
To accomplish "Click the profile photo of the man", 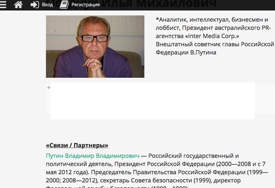I will click(x=95, y=47).
